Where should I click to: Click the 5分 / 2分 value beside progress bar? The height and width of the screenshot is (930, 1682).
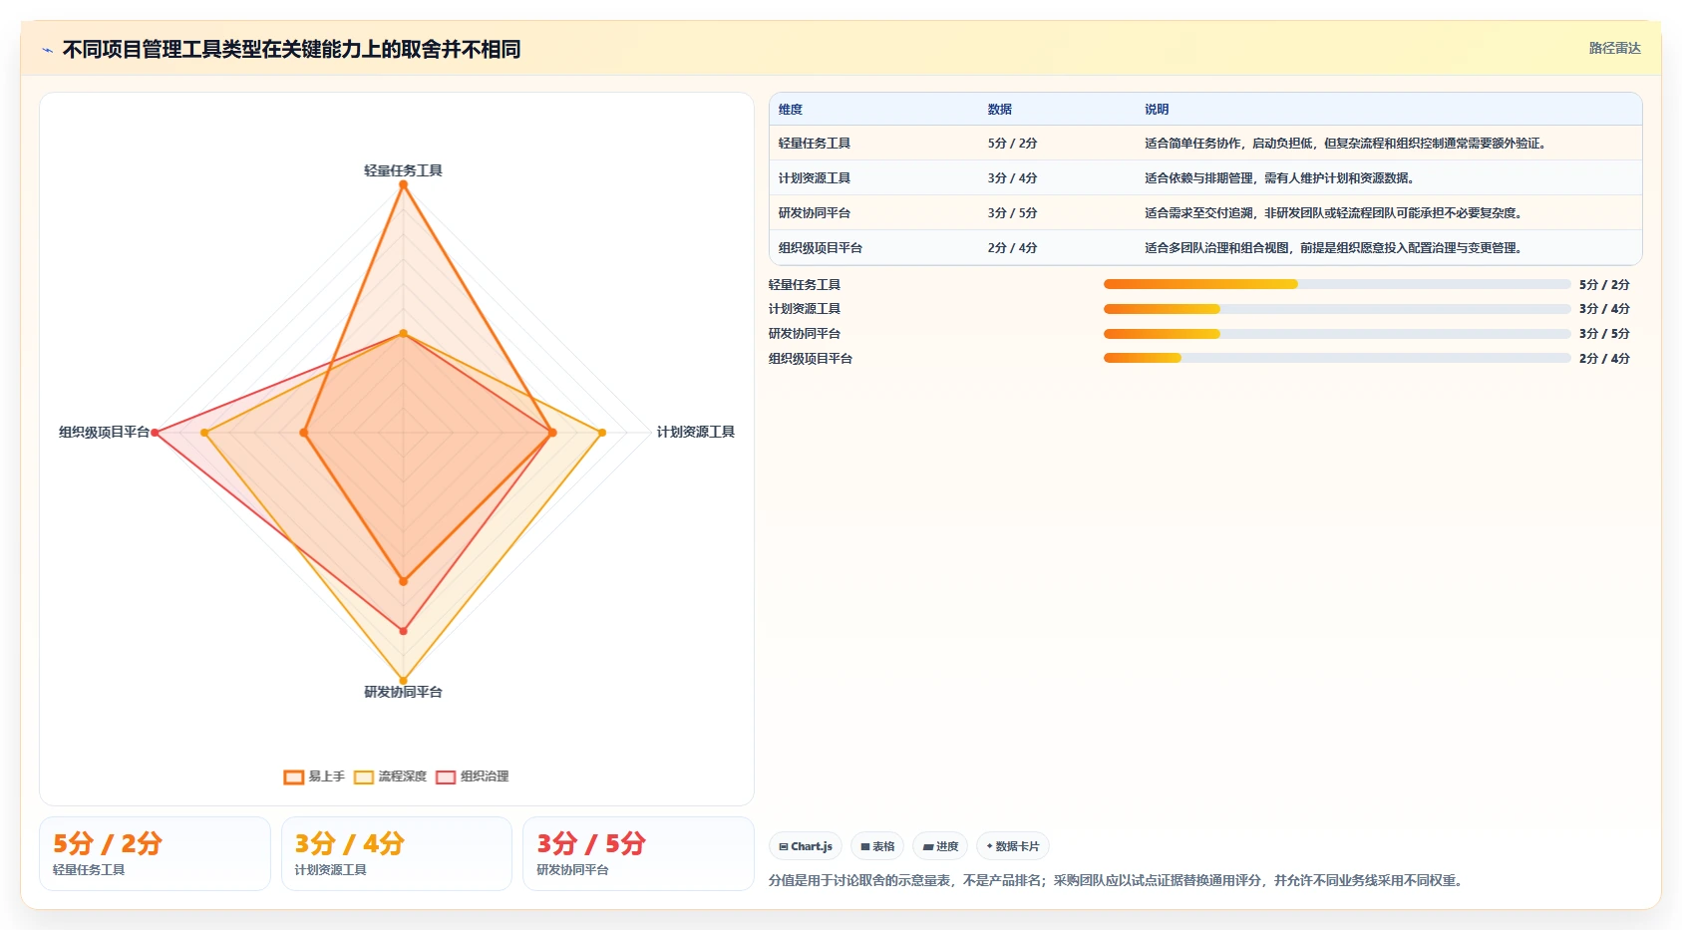[x=1604, y=285]
